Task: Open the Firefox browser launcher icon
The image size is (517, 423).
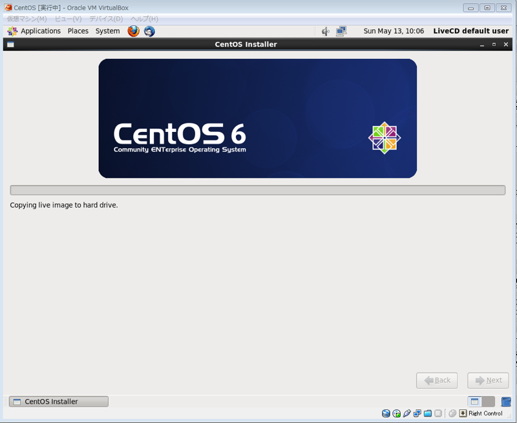Action: click(134, 31)
